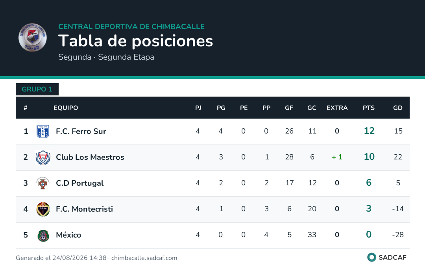Click the Central Deportiva de Chimbacalle crest logo
This screenshot has height=278, width=425.
[x=33, y=37]
